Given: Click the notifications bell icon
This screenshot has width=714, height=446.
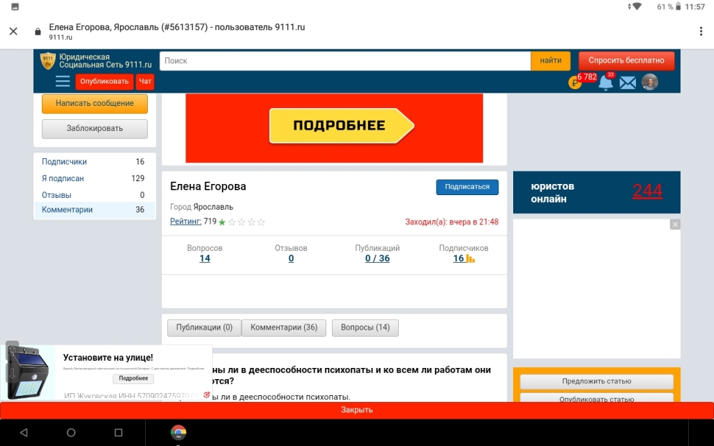Looking at the screenshot, I should (x=605, y=82).
